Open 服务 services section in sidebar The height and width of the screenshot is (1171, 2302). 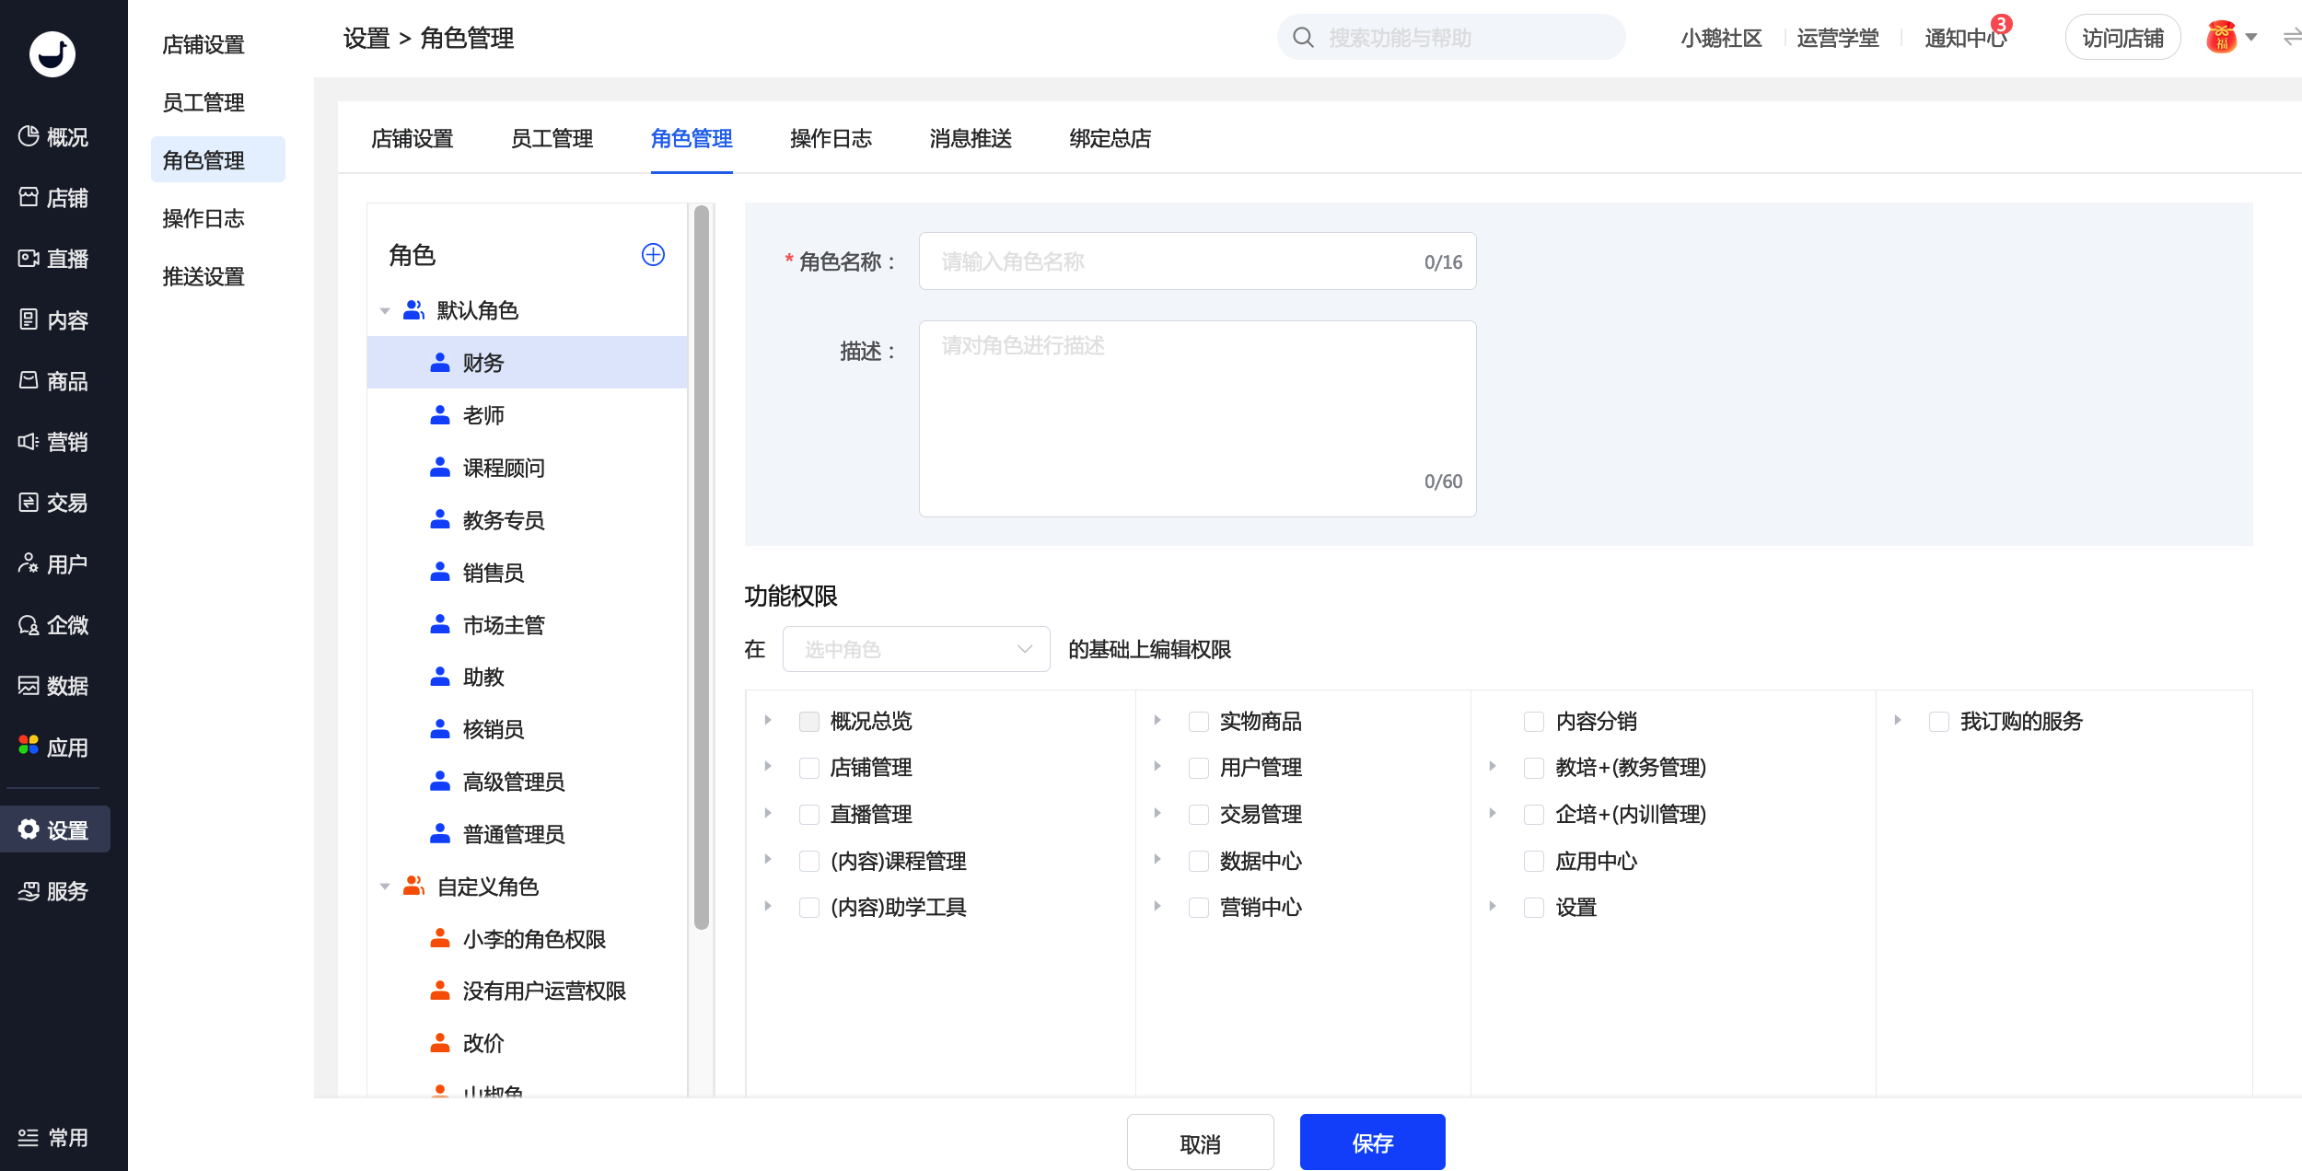coord(54,891)
